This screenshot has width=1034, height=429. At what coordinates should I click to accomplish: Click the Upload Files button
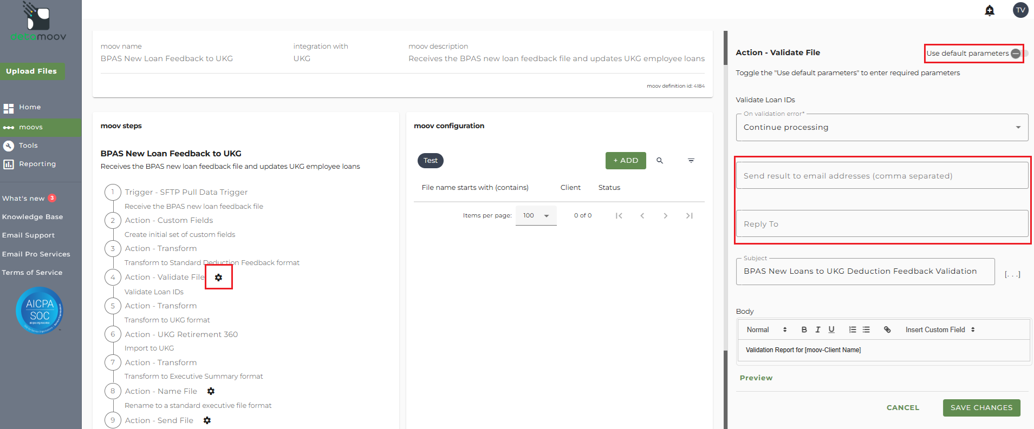[x=32, y=71]
